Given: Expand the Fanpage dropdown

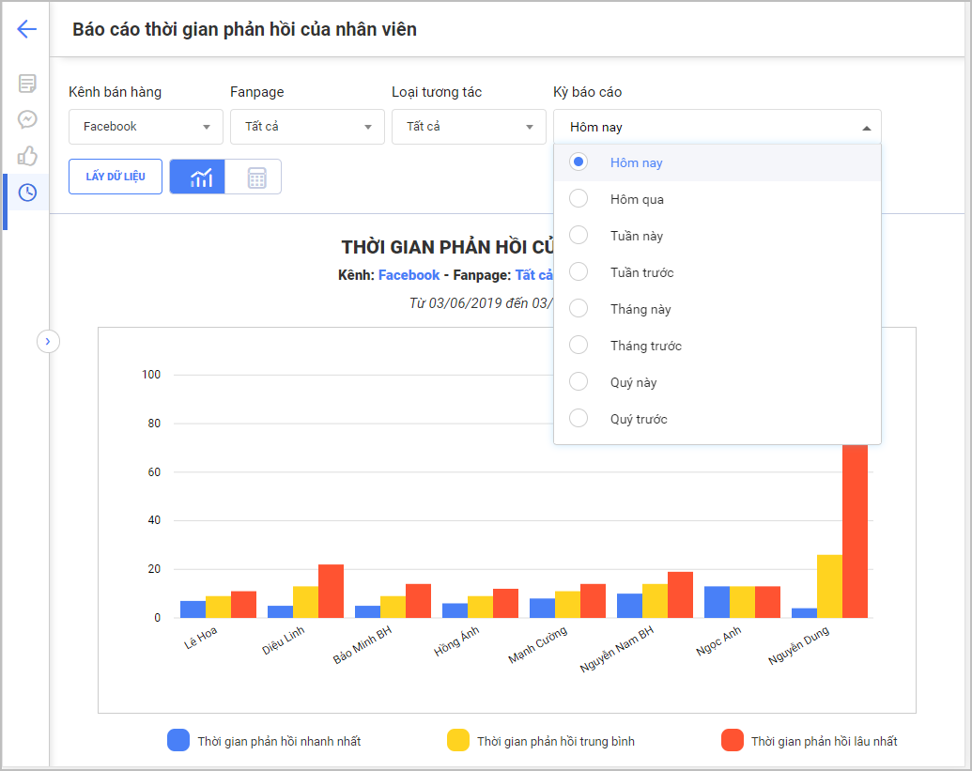Looking at the screenshot, I should click(307, 127).
